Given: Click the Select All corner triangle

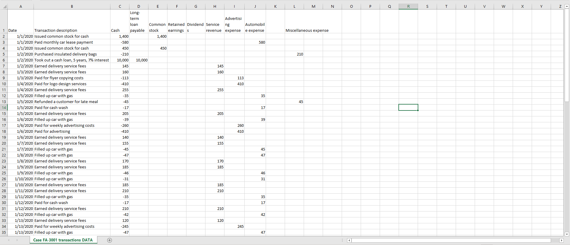Looking at the screenshot, I should tap(4, 7).
